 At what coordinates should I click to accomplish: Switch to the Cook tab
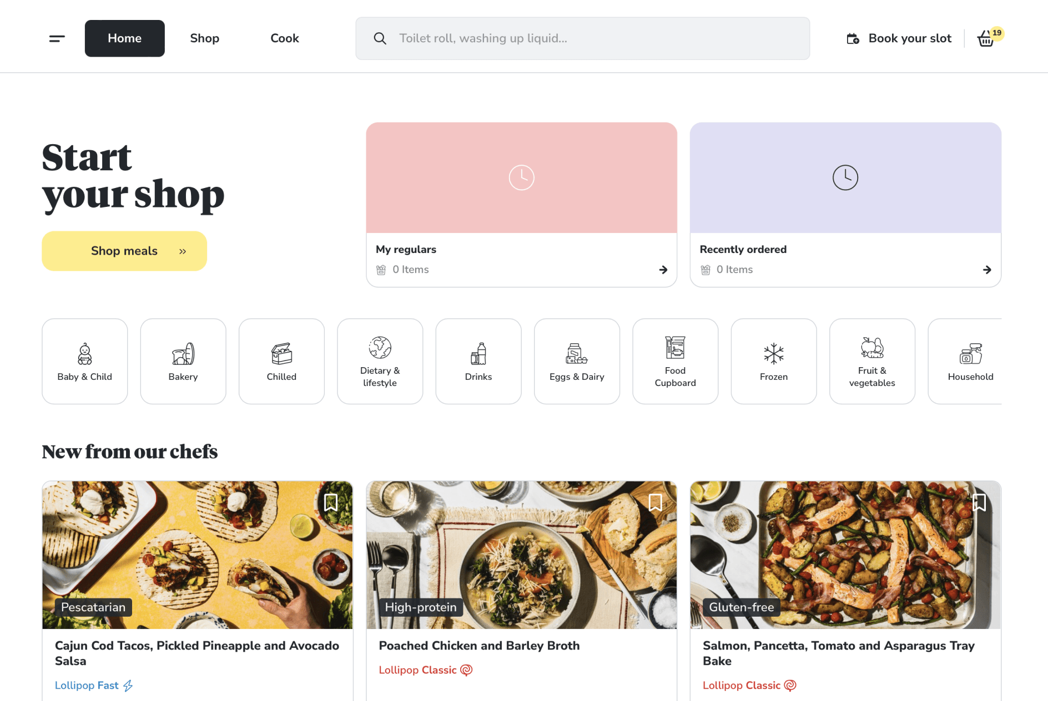[x=285, y=38]
